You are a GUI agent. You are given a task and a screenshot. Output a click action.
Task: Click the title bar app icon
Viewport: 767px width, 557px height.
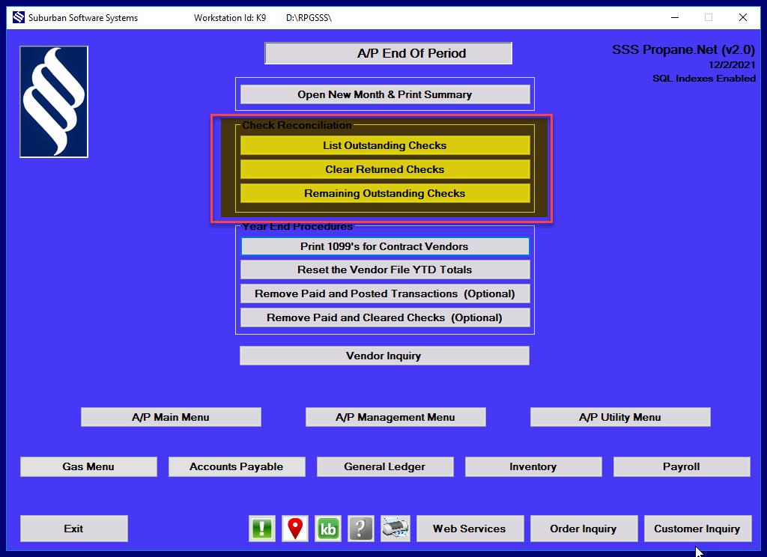click(19, 18)
